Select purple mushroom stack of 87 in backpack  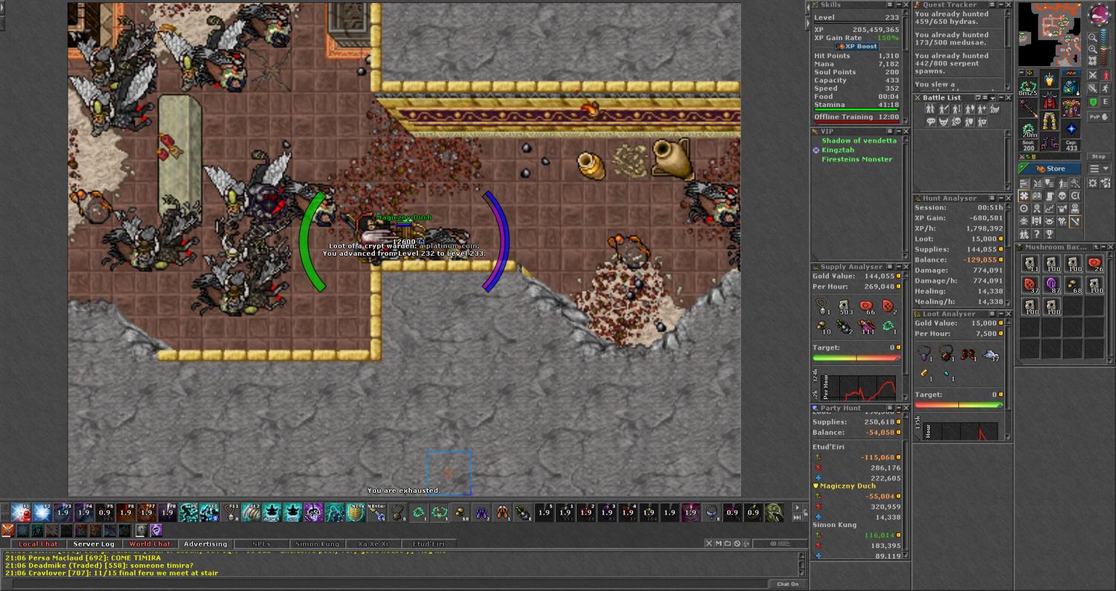(x=1051, y=284)
